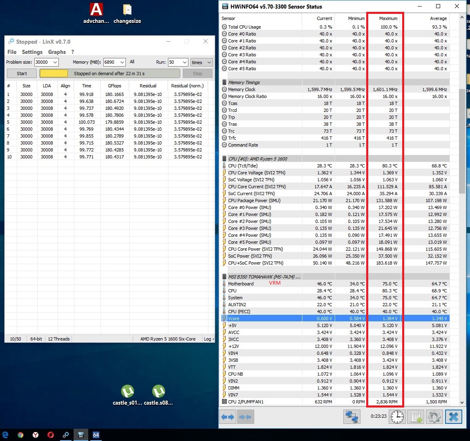Click the Start button in LinX
The width and height of the screenshot is (470, 441).
22,73
